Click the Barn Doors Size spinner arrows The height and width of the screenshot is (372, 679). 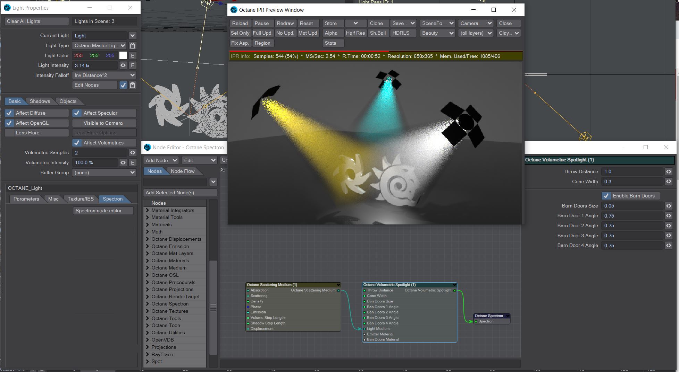point(669,206)
